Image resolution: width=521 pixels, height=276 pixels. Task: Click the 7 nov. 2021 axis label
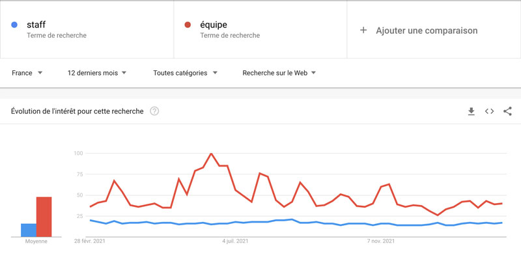(x=381, y=241)
